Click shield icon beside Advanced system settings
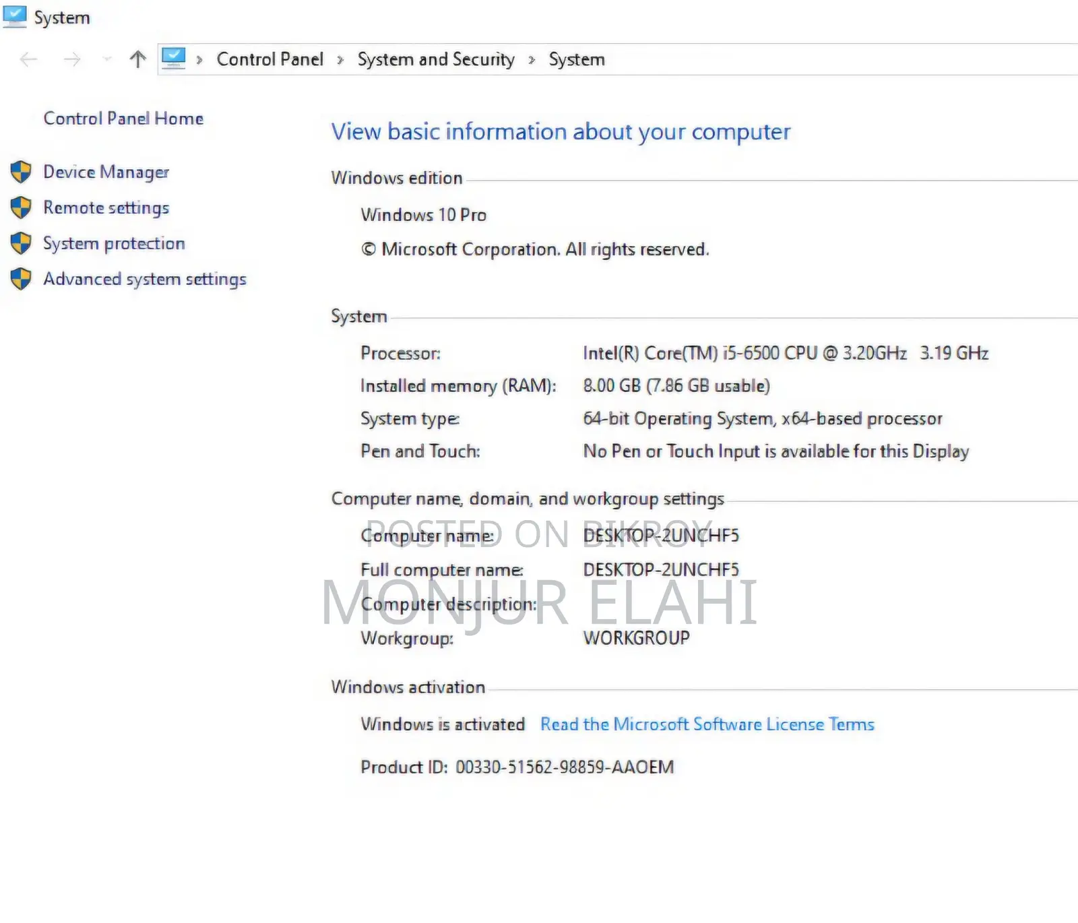The width and height of the screenshot is (1078, 923). click(x=21, y=279)
